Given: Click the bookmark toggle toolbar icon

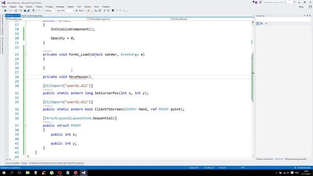Looking at the screenshot, I should click(113, 11).
